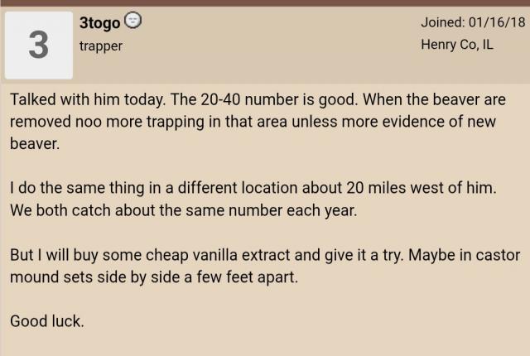
Task: Click the line starting "removed noo more trapping"
Action: (253, 121)
